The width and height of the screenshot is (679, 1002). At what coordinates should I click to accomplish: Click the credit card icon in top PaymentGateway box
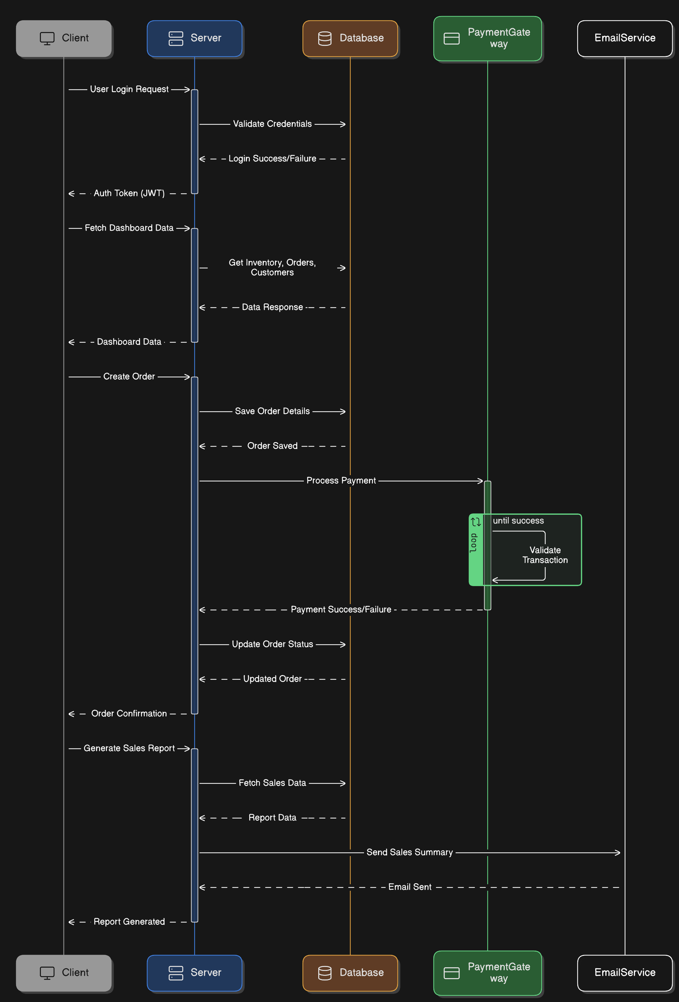[451, 39]
